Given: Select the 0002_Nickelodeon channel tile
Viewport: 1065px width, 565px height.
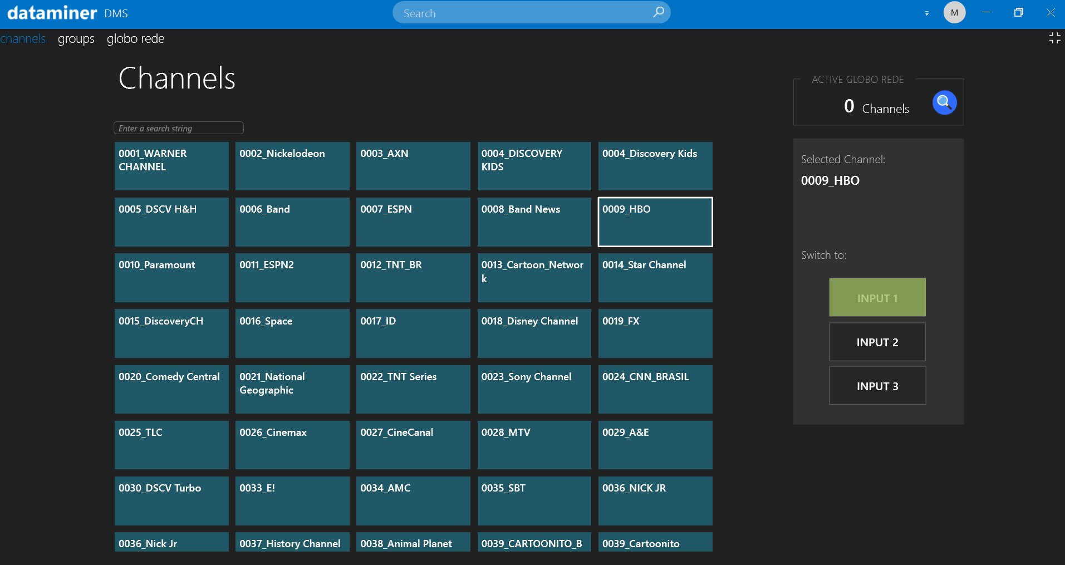Looking at the screenshot, I should tap(292, 166).
